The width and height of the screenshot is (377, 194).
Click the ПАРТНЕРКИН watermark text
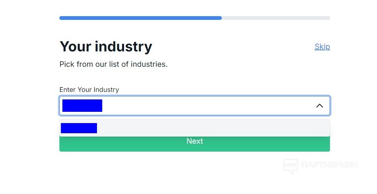[330, 165]
